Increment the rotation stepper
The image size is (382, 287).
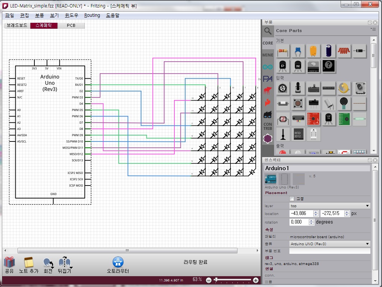311,221
